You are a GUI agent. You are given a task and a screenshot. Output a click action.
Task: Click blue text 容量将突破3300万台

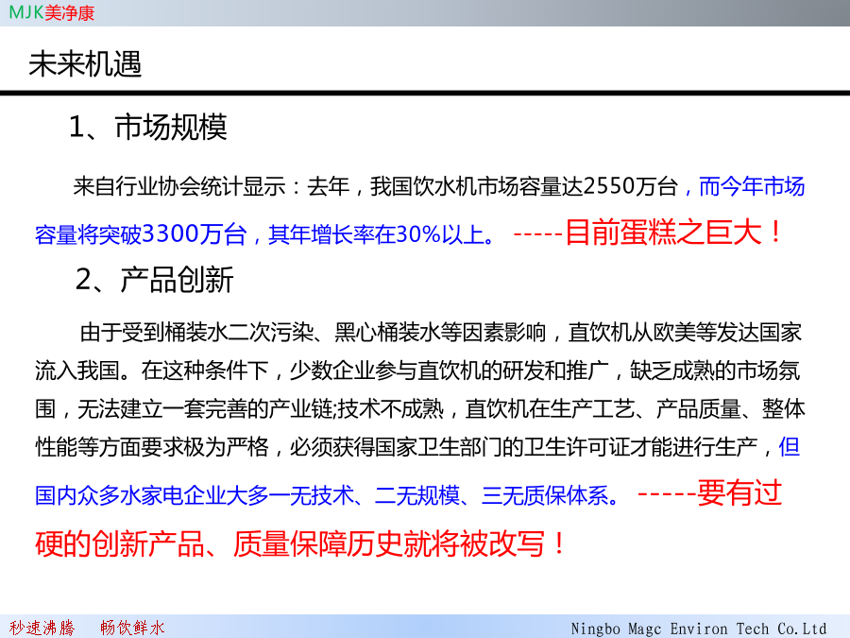(x=141, y=234)
